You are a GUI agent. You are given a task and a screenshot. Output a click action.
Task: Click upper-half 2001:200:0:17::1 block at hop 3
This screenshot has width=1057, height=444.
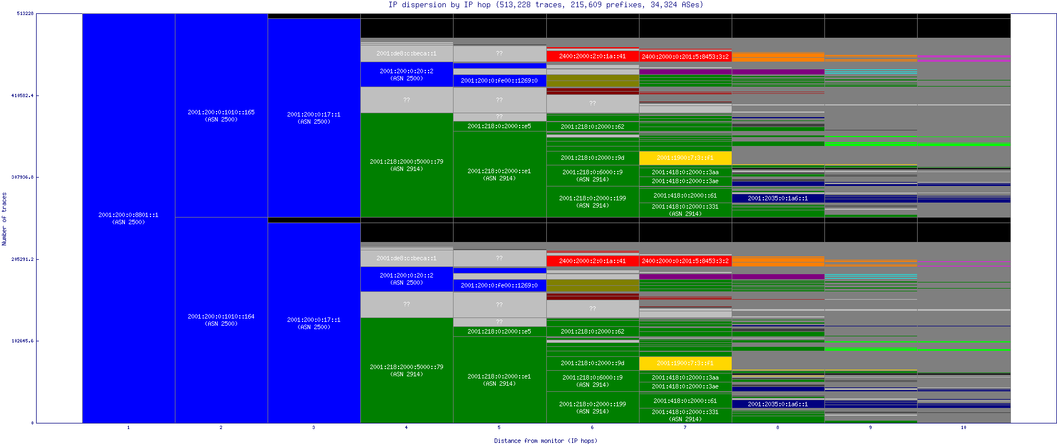(x=314, y=118)
